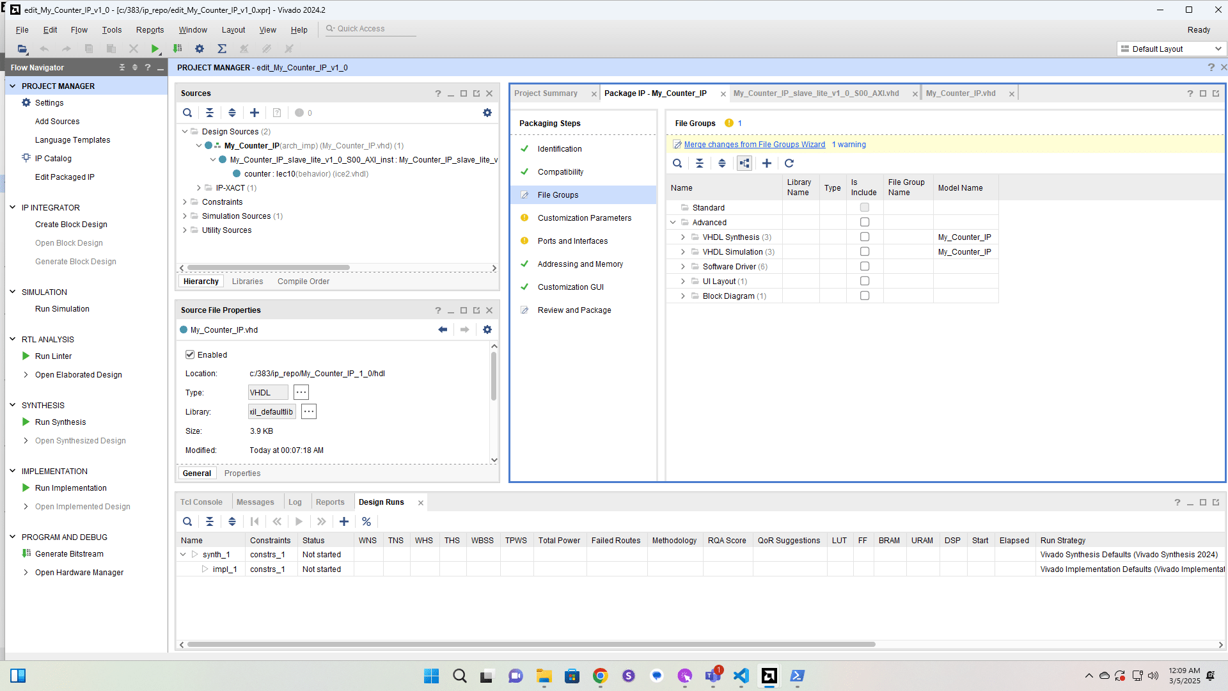The width and height of the screenshot is (1228, 691).
Task: Search the Sources panel with the magnifier icon
Action: click(187, 113)
